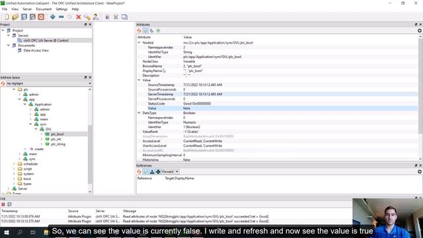423x238 pixels.
Task: Open the View menu
Action: tap(15, 9)
